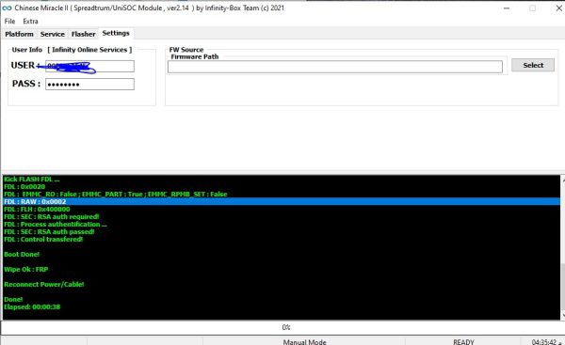Focus the PASS password field
This screenshot has height=345, width=565.
pyautogui.click(x=89, y=85)
